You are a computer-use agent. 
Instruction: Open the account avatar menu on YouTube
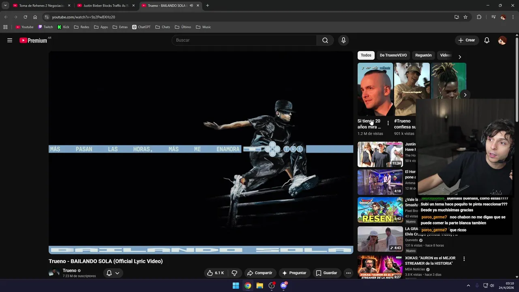click(x=502, y=40)
